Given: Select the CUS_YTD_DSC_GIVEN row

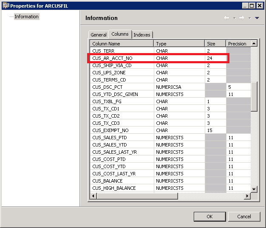Looking at the screenshot, I should coord(170,94).
